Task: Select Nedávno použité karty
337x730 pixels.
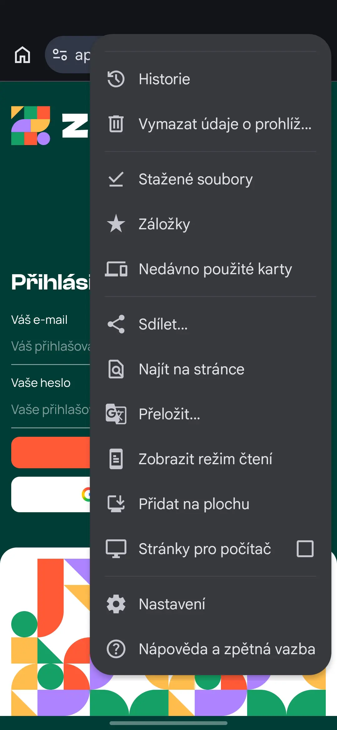Action: (215, 269)
